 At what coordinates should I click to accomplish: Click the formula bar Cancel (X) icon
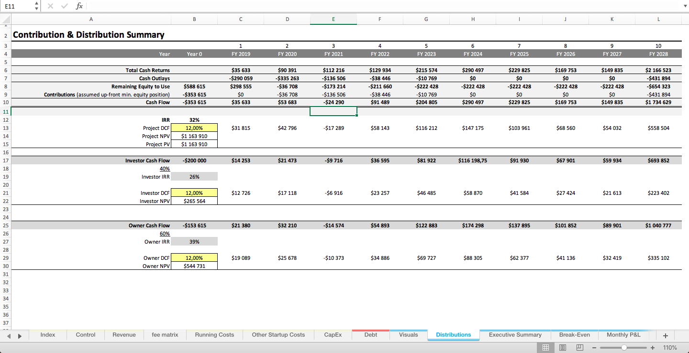tap(50, 6)
